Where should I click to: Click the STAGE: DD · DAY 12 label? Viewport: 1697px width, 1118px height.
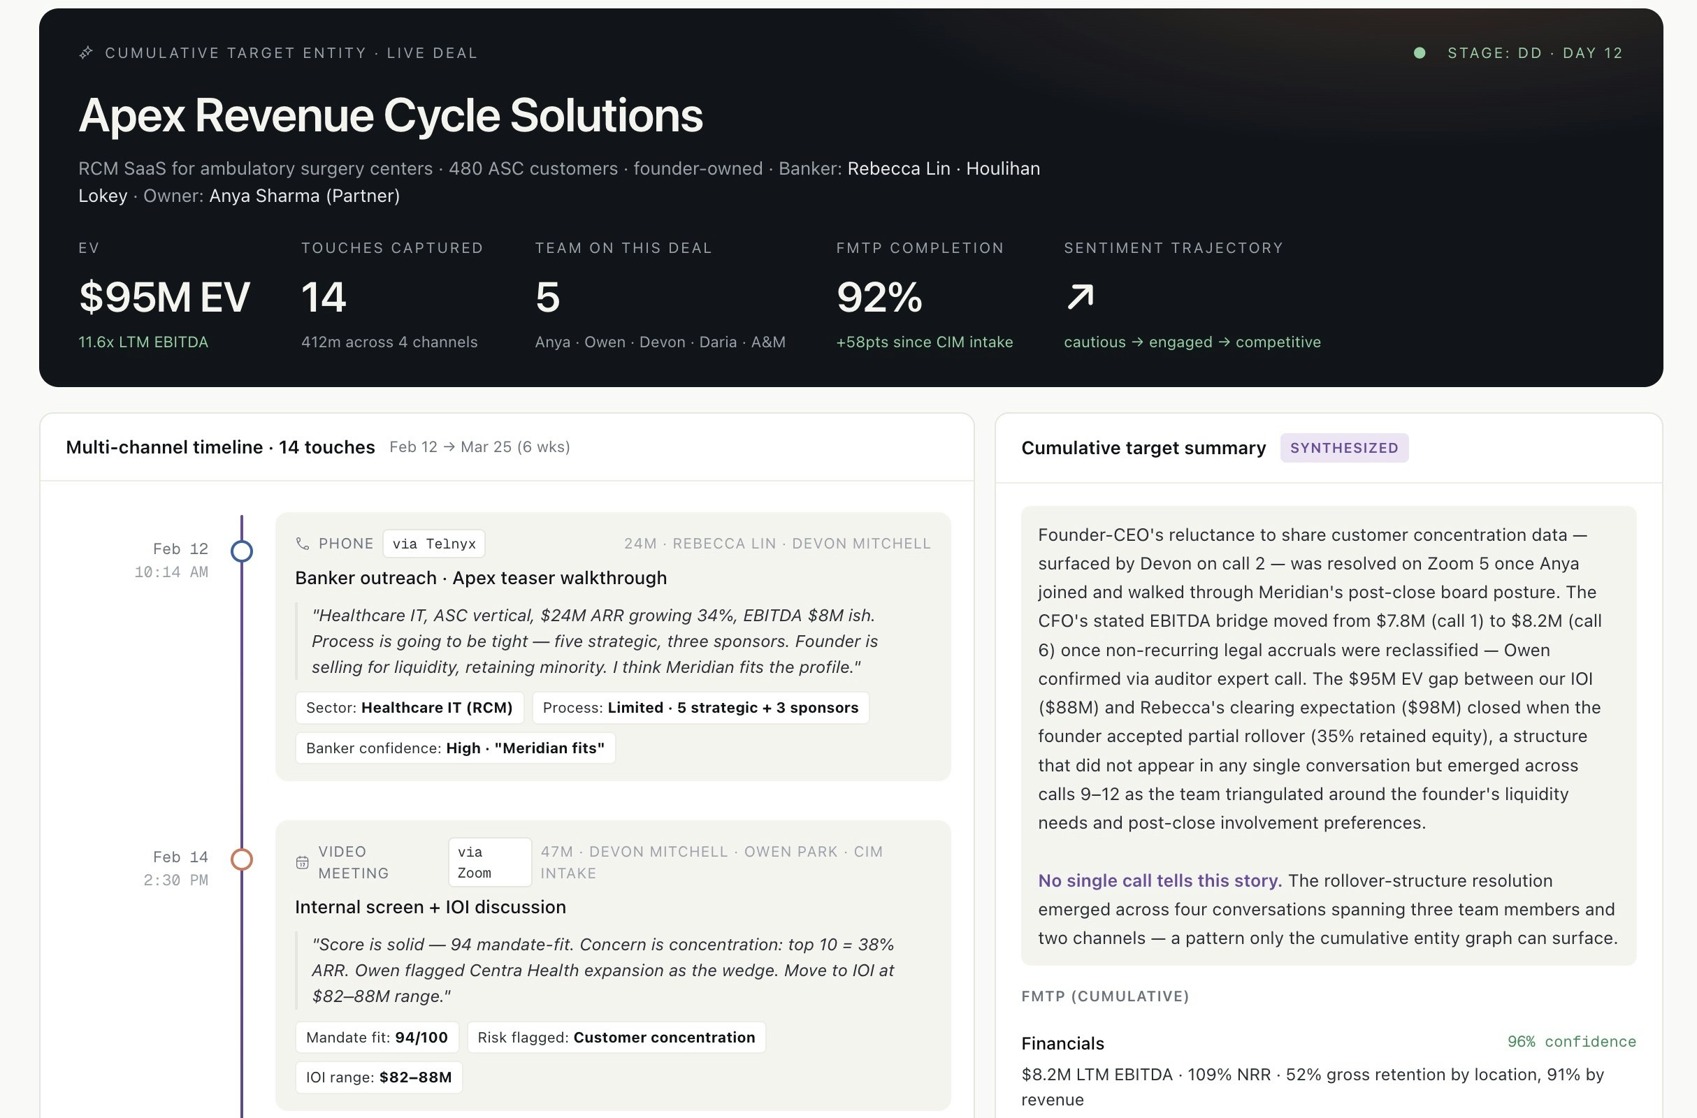[1535, 53]
